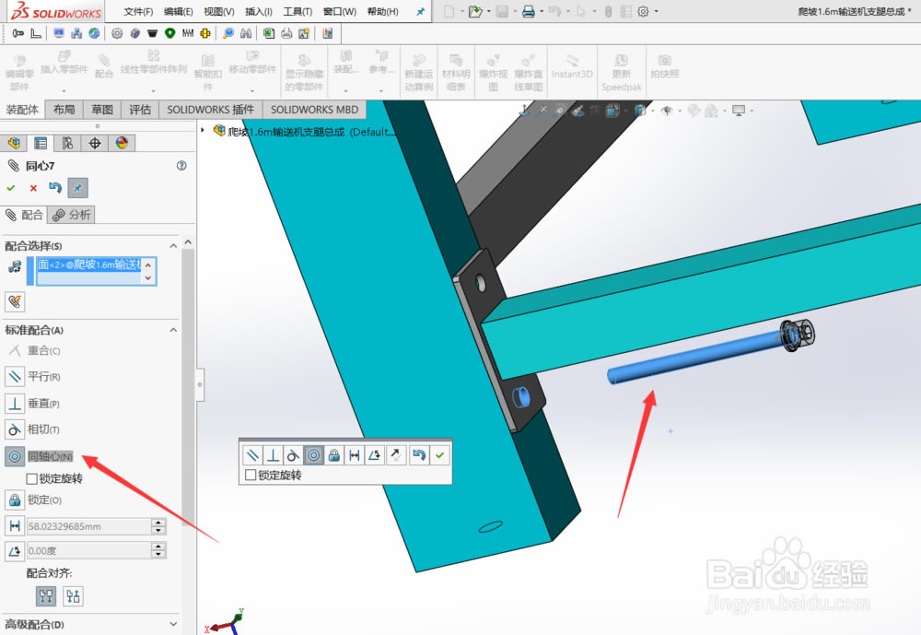Enable 锁定旋转 checkbox in the left panel
921x635 pixels.
pyautogui.click(x=31, y=478)
